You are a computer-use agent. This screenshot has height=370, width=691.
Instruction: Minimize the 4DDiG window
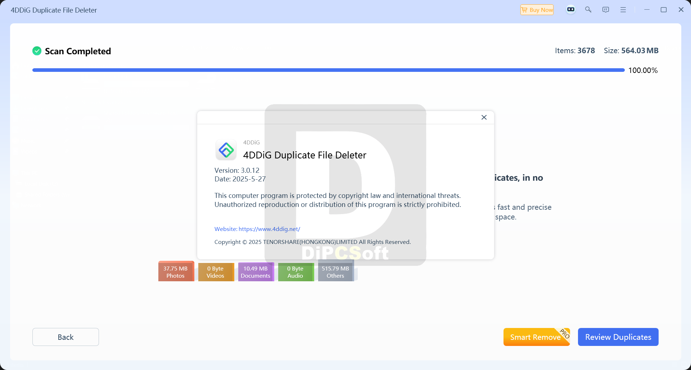647,10
